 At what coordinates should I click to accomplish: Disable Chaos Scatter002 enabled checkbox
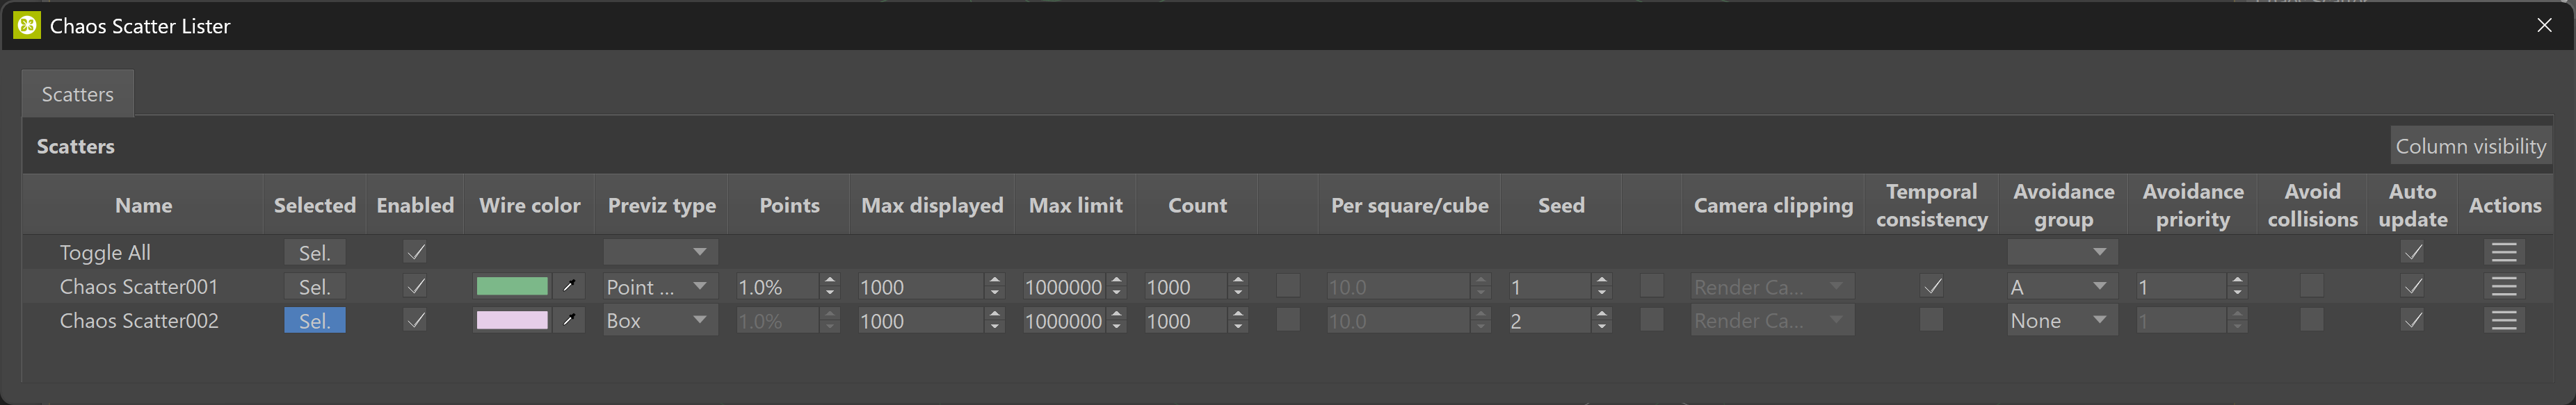click(415, 321)
